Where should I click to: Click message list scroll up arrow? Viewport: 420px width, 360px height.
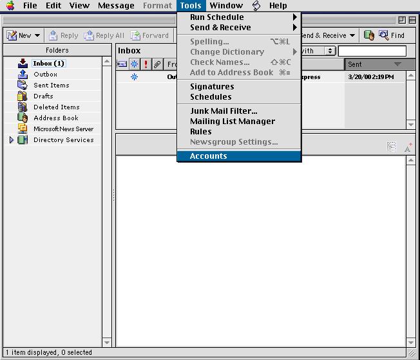click(410, 76)
